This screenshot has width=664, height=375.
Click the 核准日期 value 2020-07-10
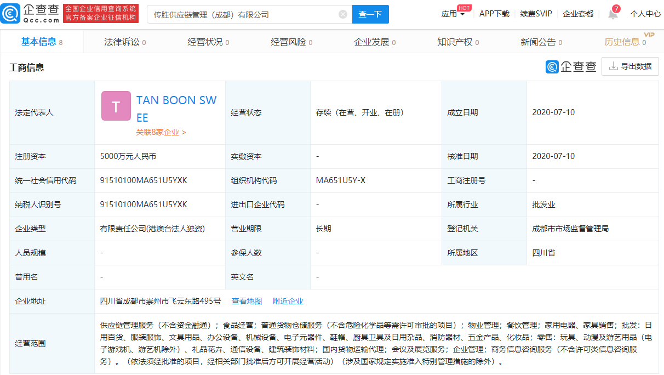tap(553, 156)
